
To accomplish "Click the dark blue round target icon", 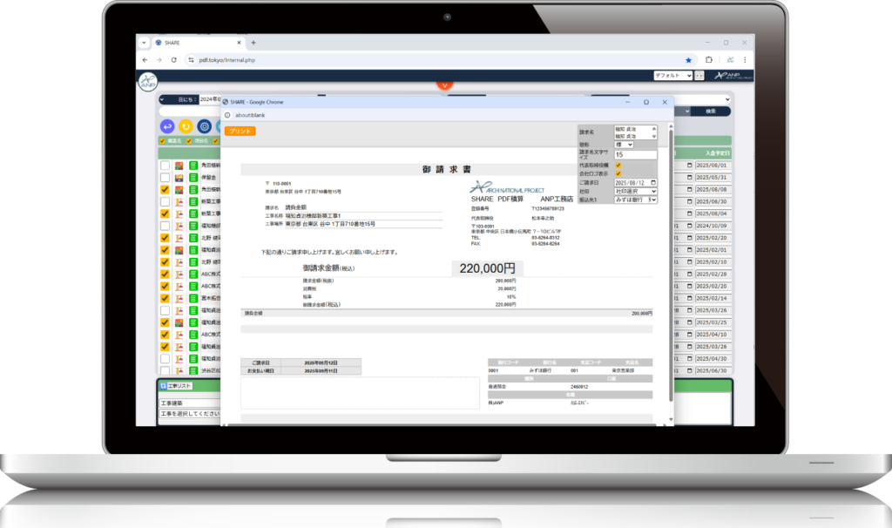I will [x=204, y=126].
